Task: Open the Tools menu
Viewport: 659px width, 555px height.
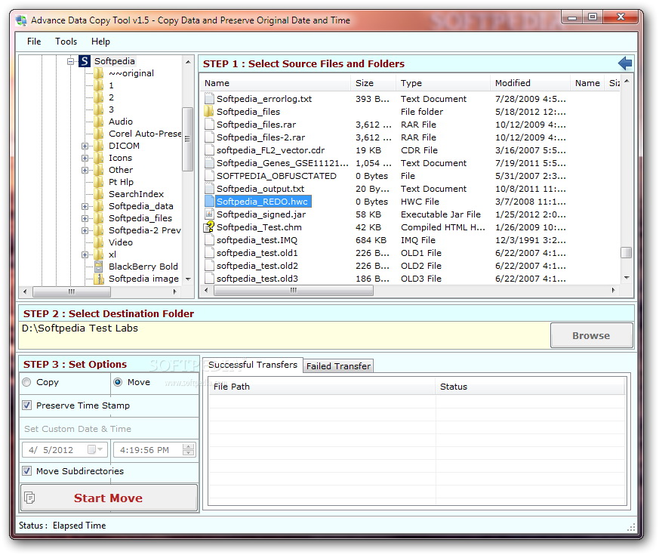Action: pos(66,42)
